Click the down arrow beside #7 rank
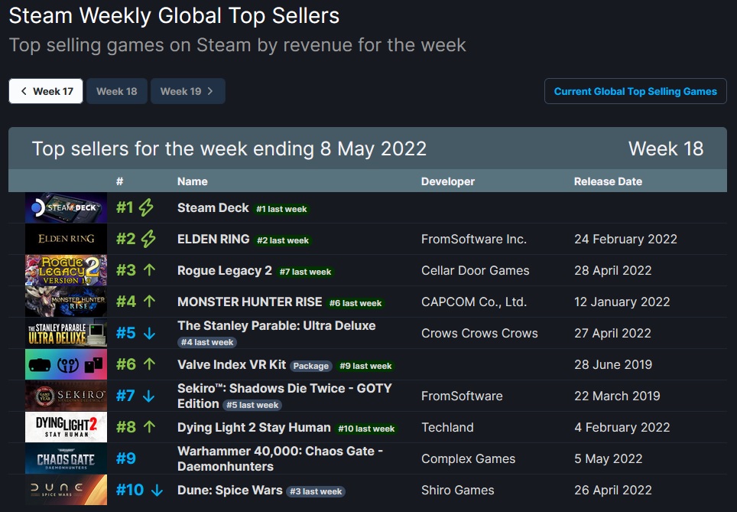 (x=148, y=396)
